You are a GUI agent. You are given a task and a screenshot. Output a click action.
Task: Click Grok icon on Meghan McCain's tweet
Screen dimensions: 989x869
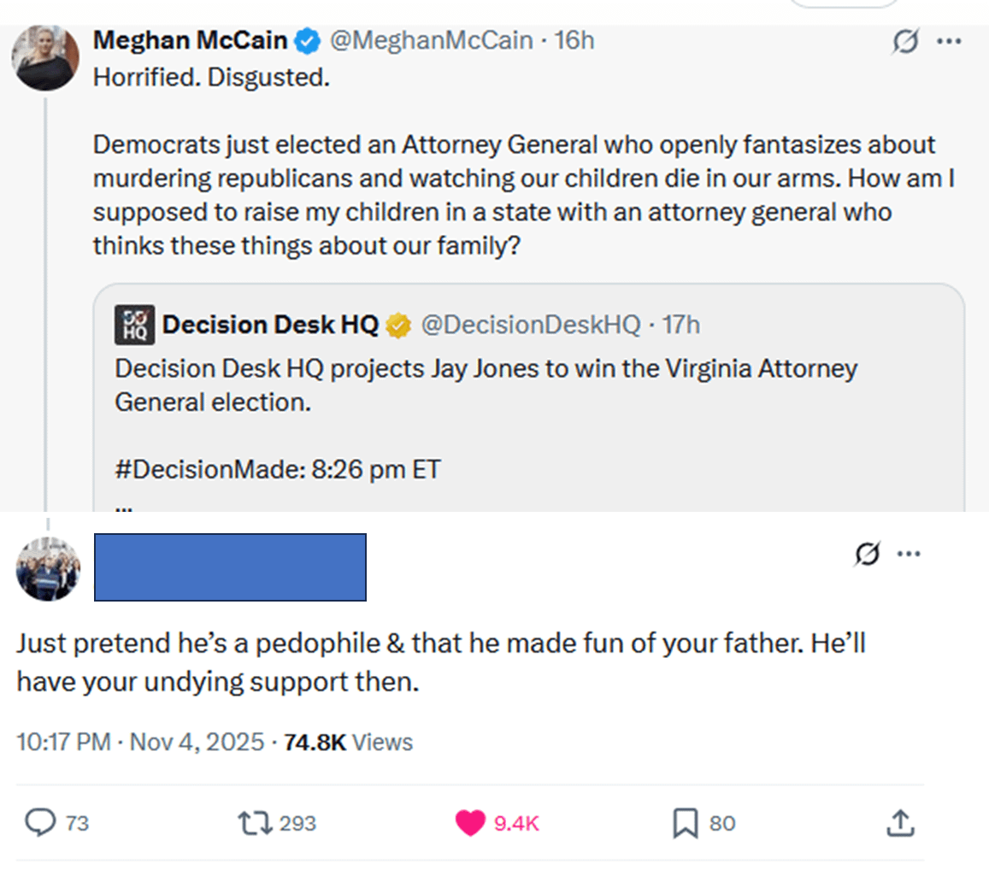906,42
